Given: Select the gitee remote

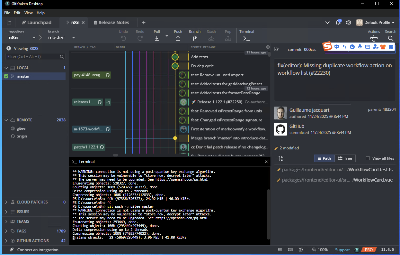Looking at the screenshot, I should [x=21, y=128].
